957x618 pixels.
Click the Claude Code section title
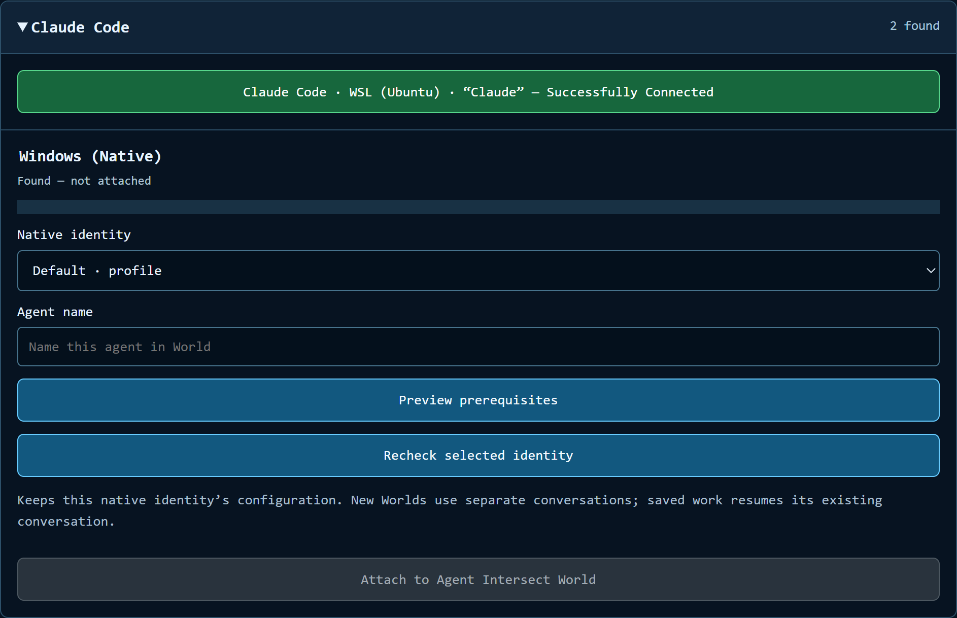coord(80,27)
